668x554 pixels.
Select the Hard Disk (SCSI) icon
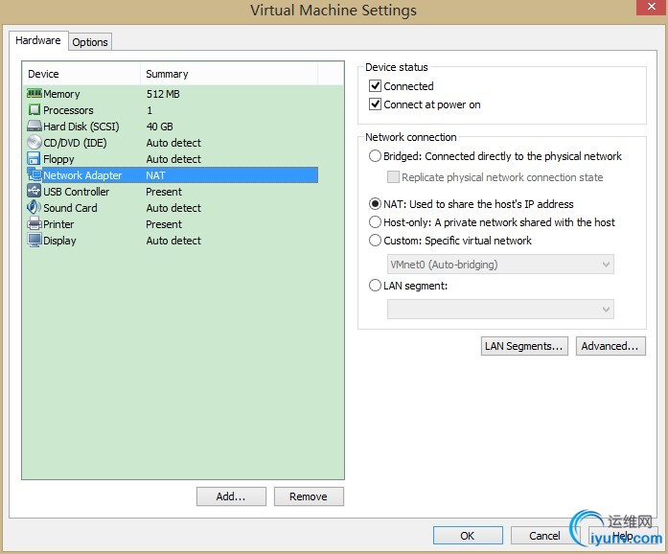click(35, 127)
